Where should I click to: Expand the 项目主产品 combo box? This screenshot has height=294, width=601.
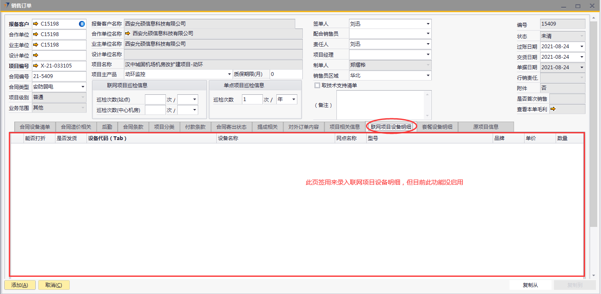[229, 74]
